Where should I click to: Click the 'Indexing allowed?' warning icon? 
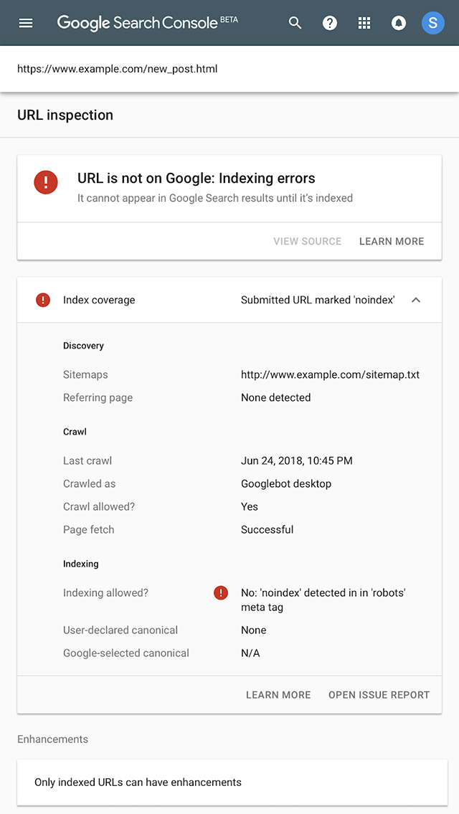[221, 593]
